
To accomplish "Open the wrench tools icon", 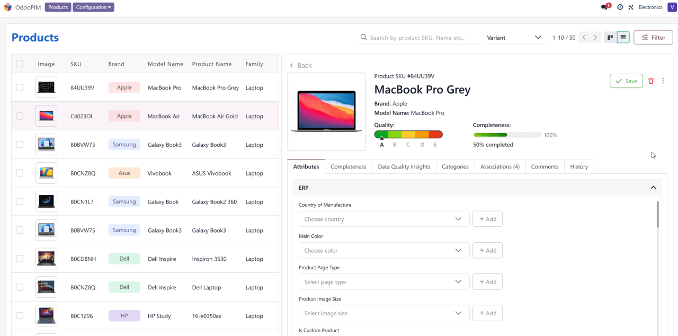I will (631, 7).
